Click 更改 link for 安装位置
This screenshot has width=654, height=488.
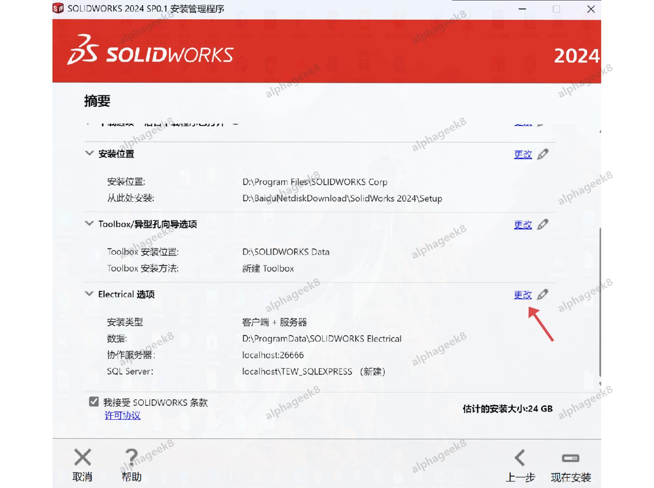point(522,154)
